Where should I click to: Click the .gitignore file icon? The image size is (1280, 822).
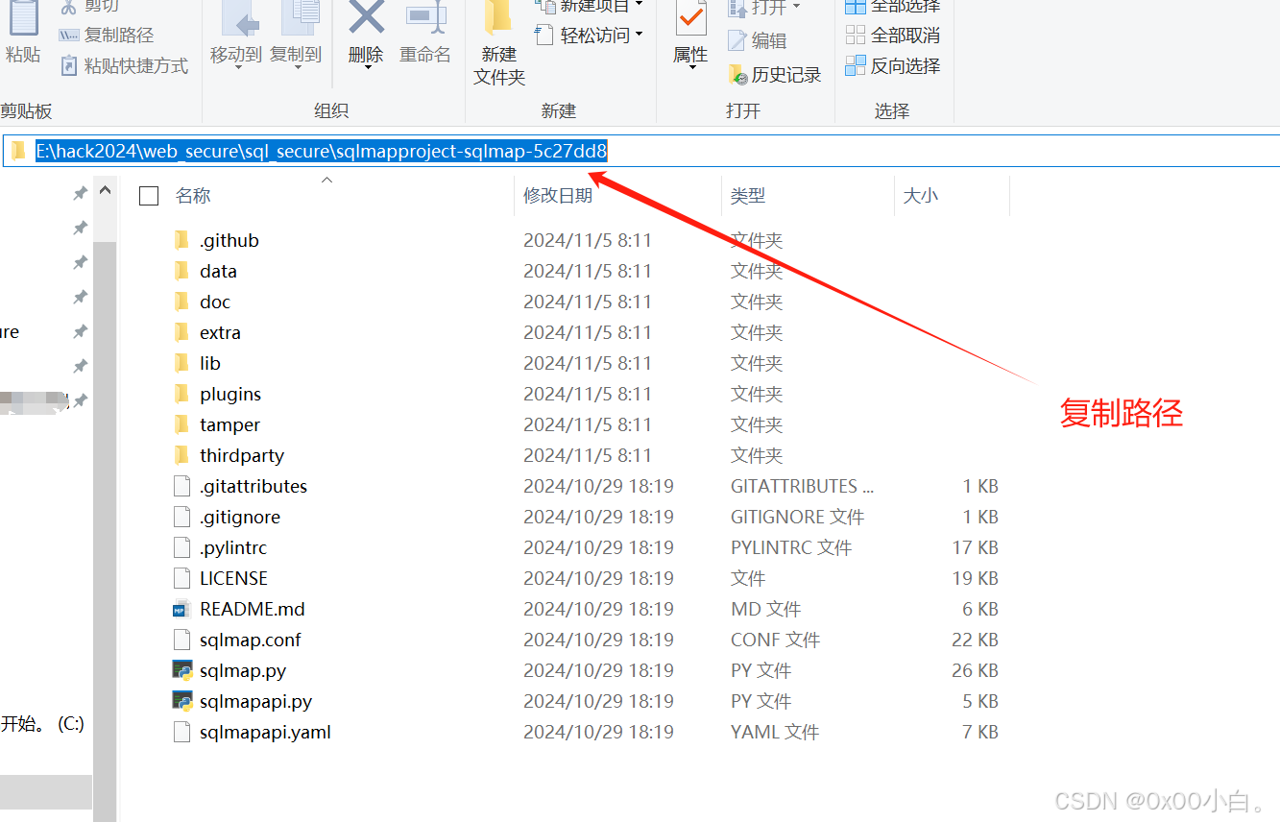(181, 517)
